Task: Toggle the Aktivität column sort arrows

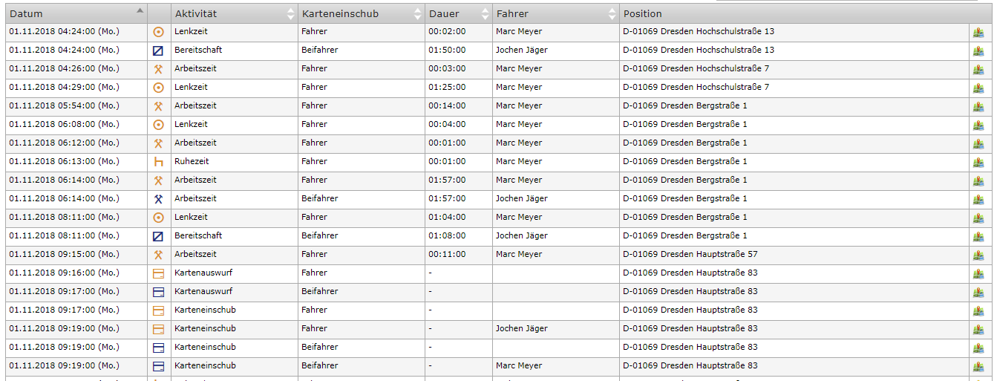Action: 290,13
